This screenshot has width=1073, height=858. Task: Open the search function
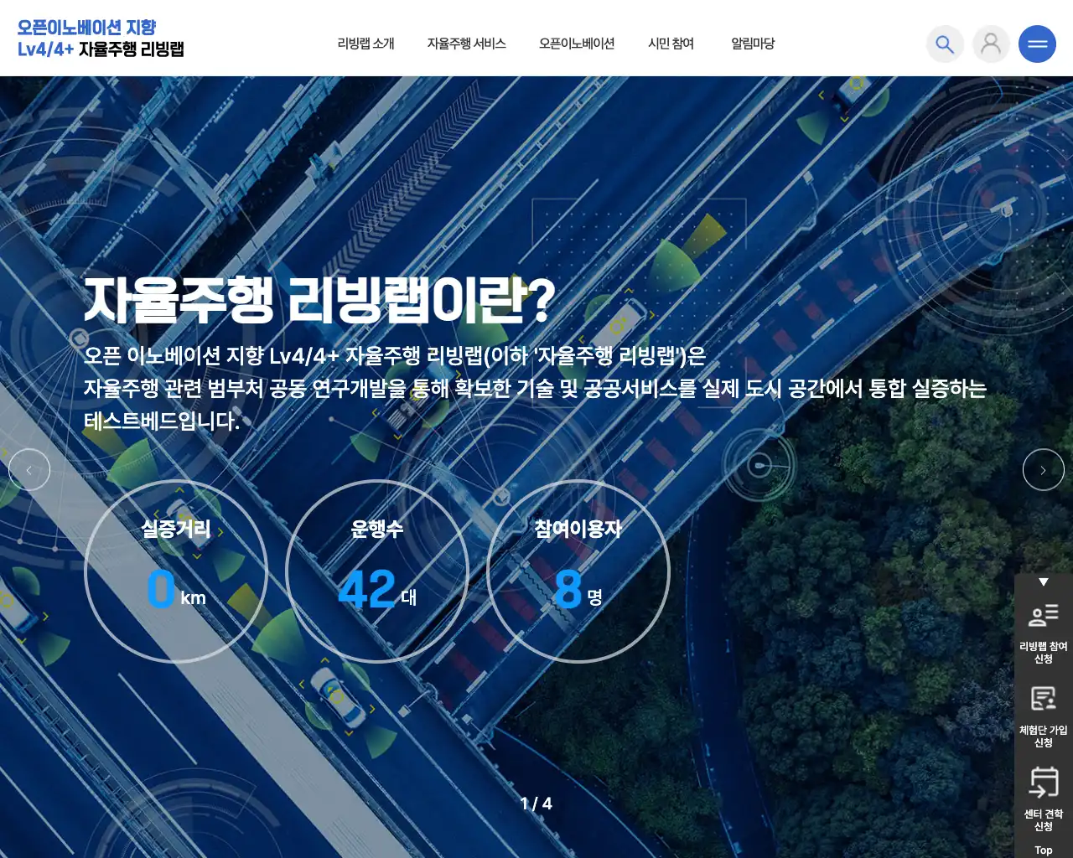(945, 44)
